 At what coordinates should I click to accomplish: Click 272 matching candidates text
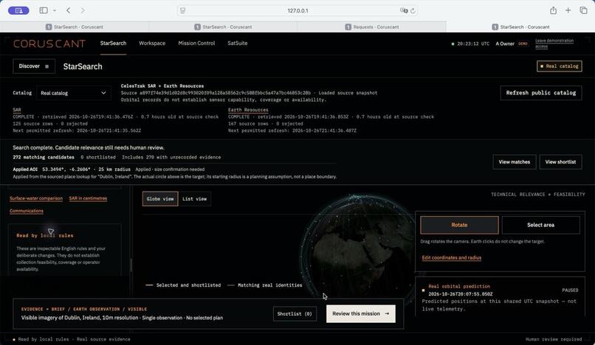pos(44,157)
